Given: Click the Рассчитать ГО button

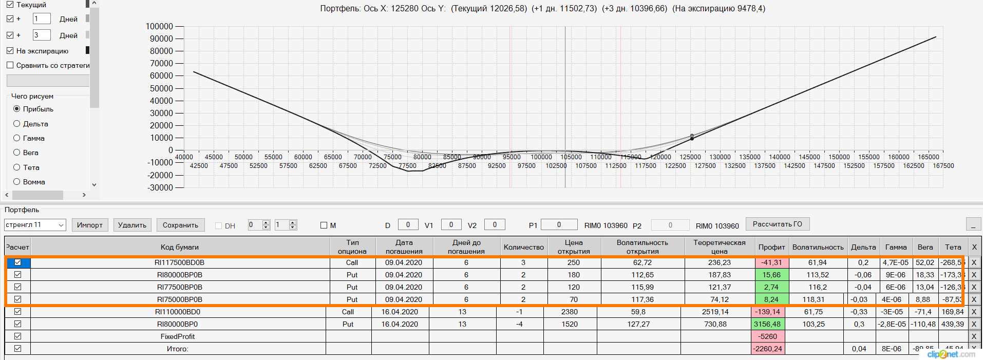Looking at the screenshot, I should [778, 224].
